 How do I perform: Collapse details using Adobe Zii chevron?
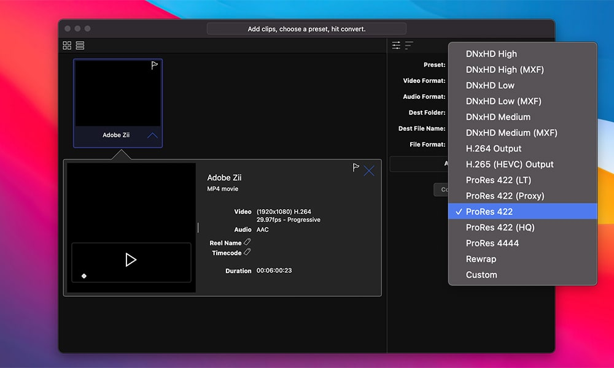pyautogui.click(x=152, y=136)
